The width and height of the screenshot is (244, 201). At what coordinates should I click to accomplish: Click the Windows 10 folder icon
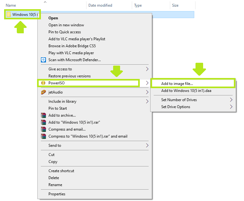point(9,15)
